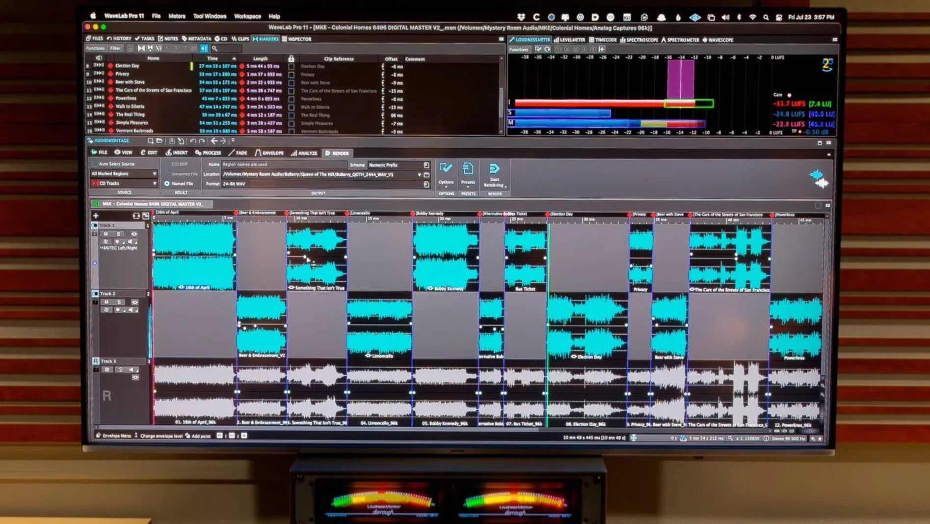Enable the Auto Select Source checkbox
The height and width of the screenshot is (524, 930).
tap(94, 164)
